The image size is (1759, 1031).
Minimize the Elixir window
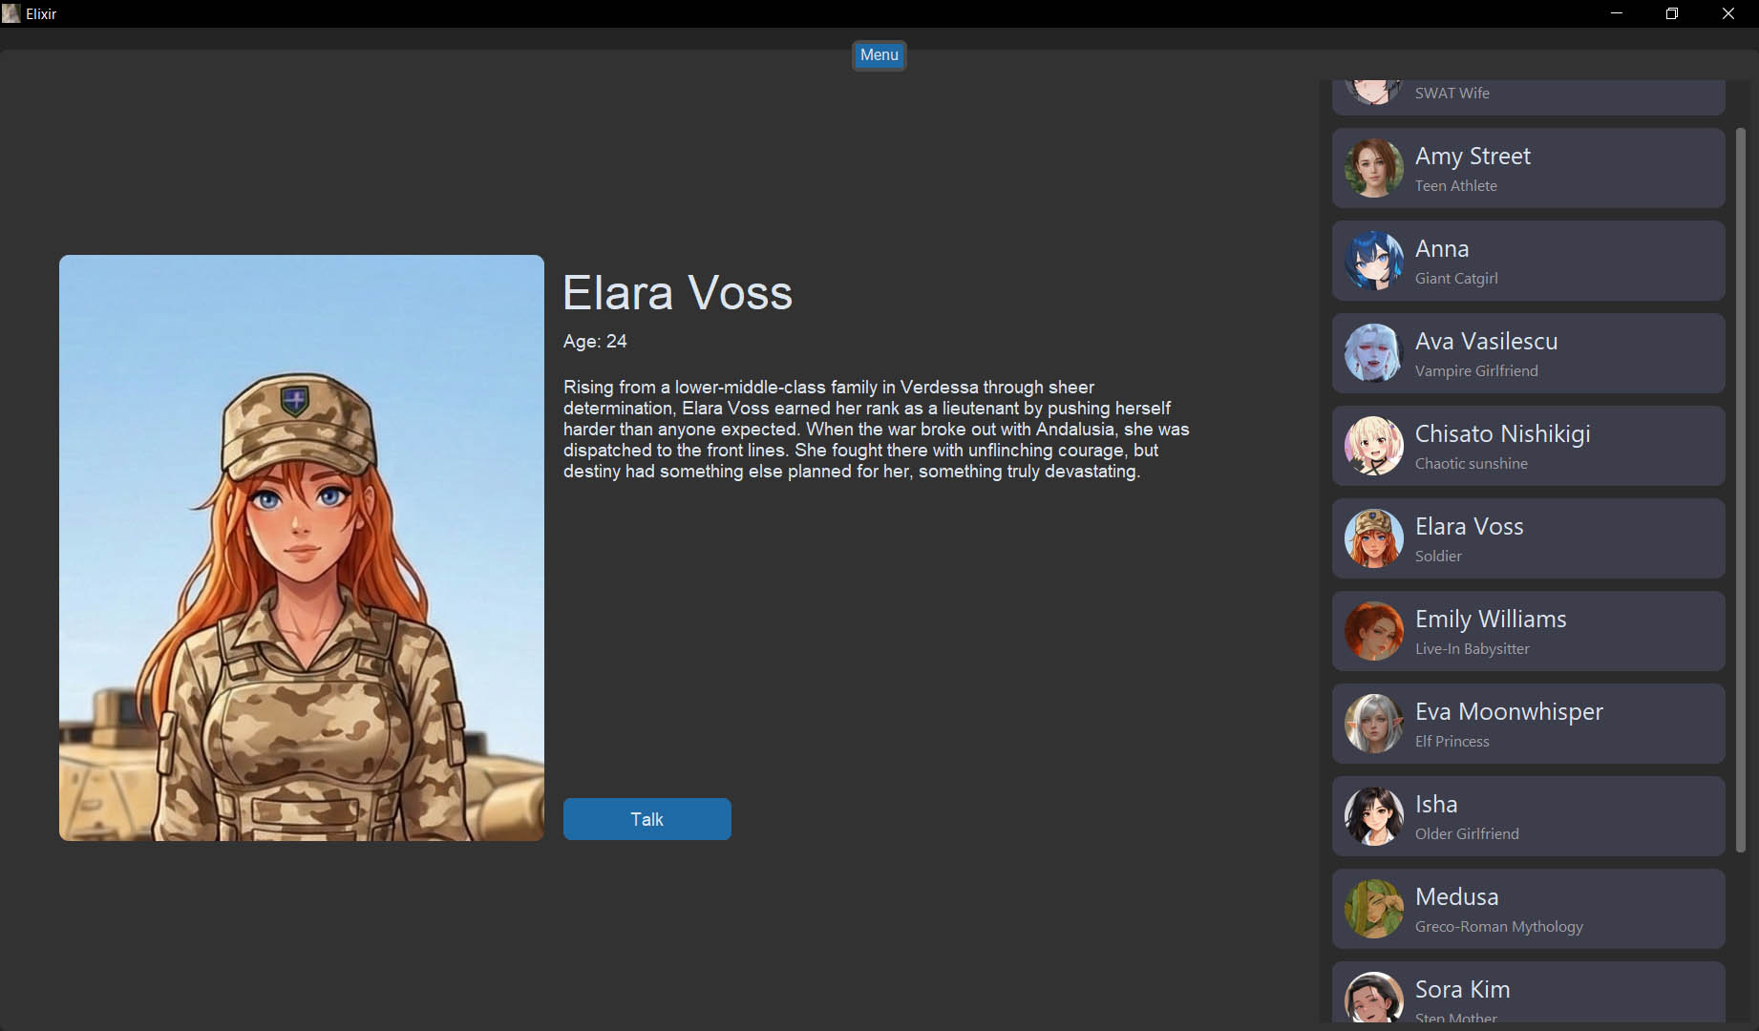1617,13
